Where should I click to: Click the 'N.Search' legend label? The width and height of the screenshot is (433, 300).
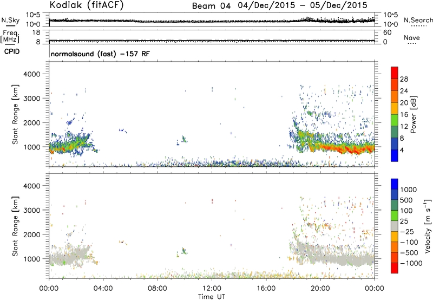[x=418, y=20]
